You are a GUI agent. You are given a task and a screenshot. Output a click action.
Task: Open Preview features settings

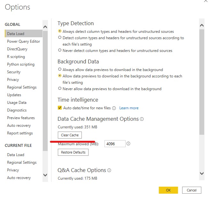[x=21, y=118]
